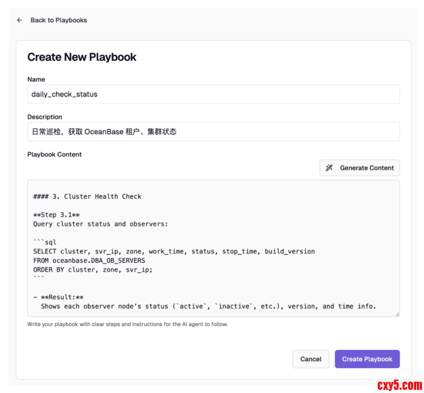Click the back arrow icon
The height and width of the screenshot is (393, 424).
(x=20, y=20)
